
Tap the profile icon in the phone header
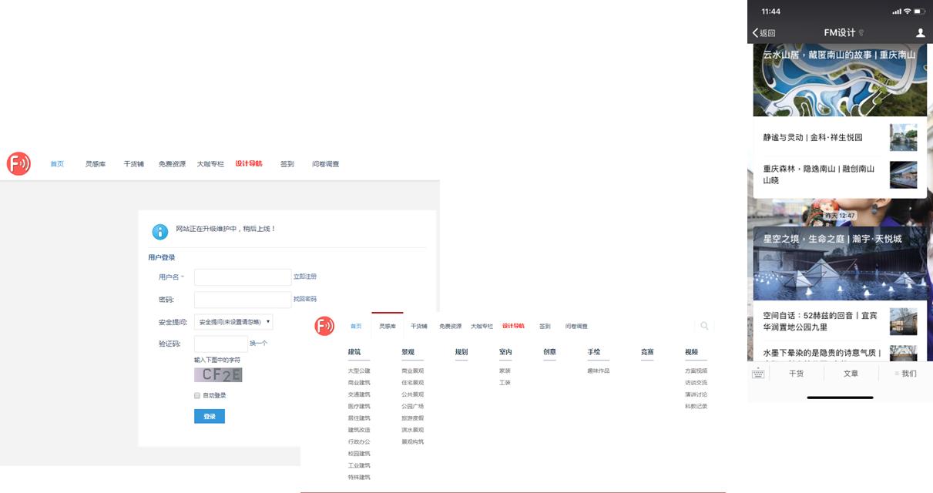tap(920, 33)
